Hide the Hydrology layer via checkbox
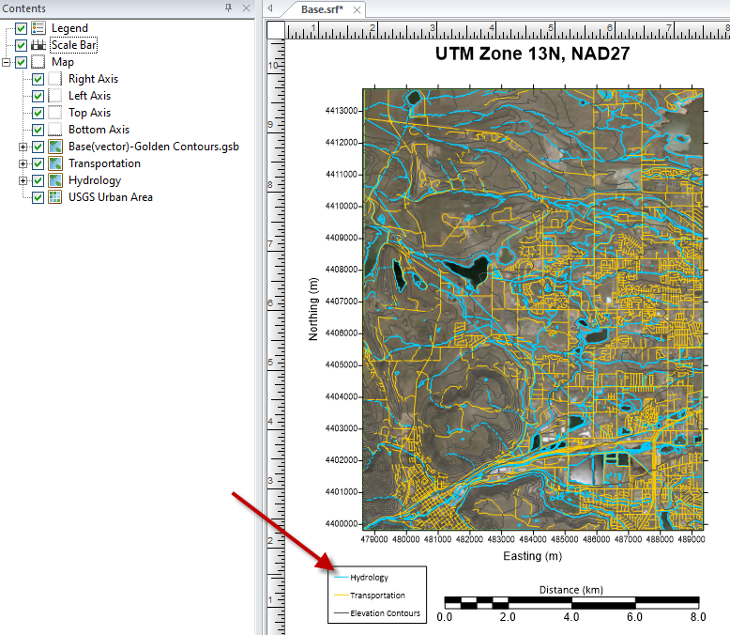The width and height of the screenshot is (730, 635). coord(38,180)
